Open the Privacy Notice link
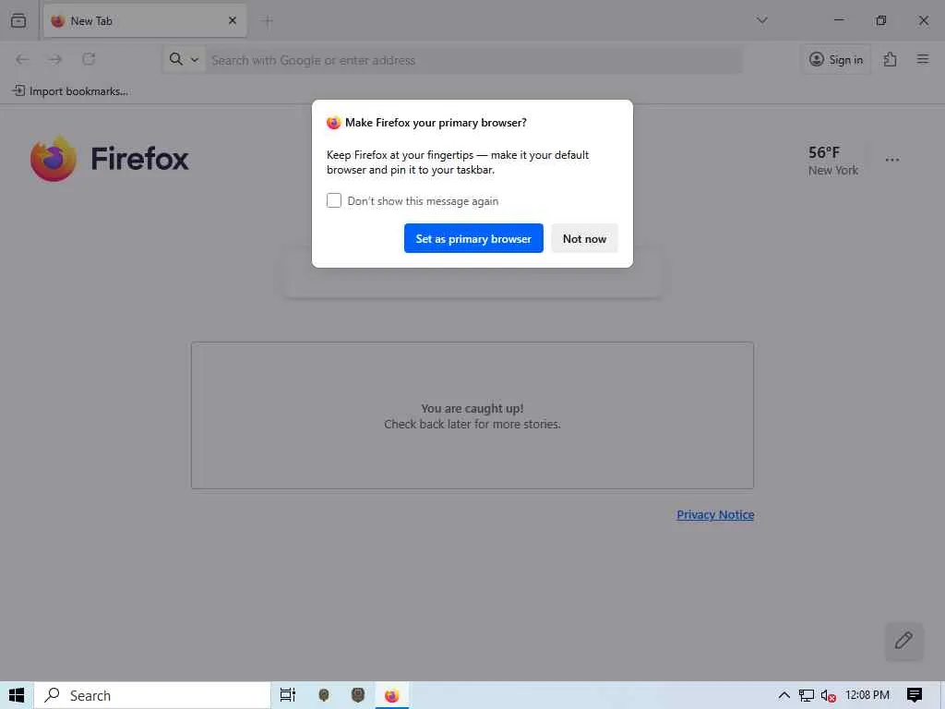The image size is (945, 709). click(715, 514)
